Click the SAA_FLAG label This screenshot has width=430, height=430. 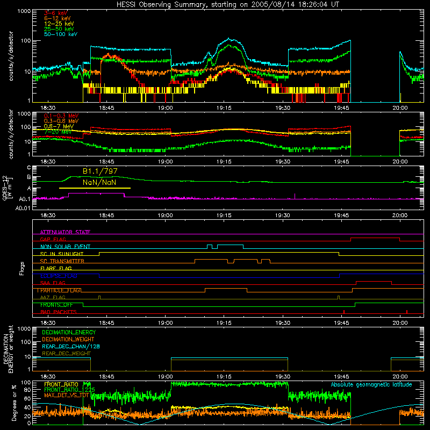53,283
